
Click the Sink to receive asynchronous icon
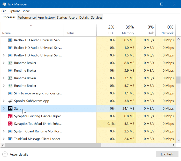click(x=10, y=93)
